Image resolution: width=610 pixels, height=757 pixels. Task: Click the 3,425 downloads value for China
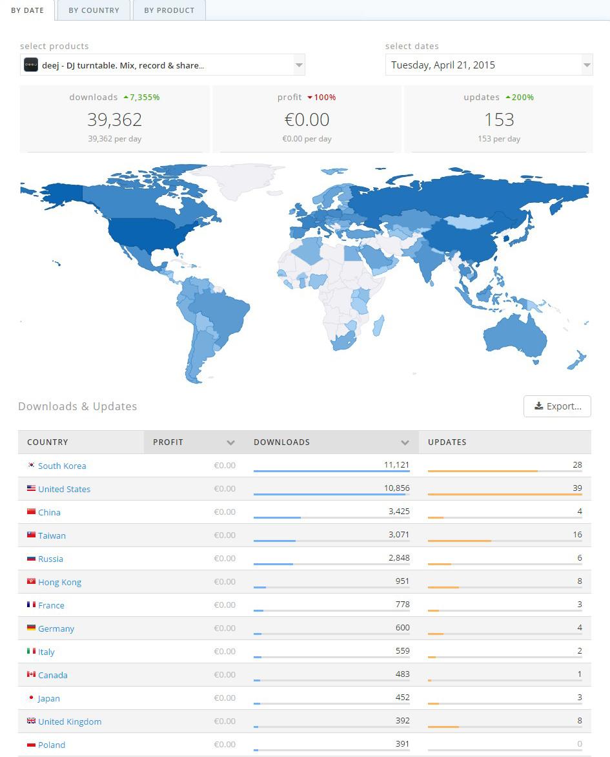(x=399, y=511)
